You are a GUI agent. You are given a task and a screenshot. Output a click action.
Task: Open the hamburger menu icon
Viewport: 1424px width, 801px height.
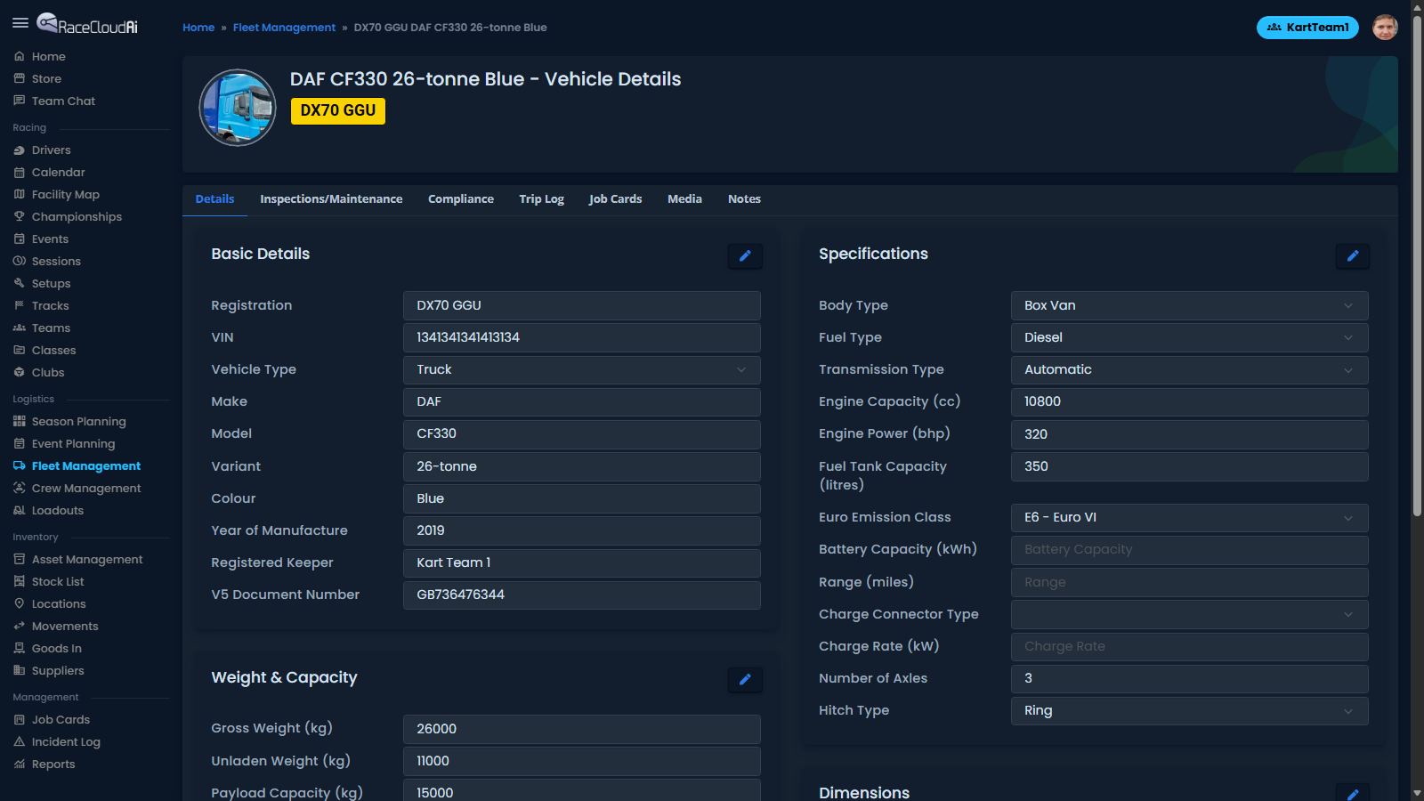click(x=20, y=23)
